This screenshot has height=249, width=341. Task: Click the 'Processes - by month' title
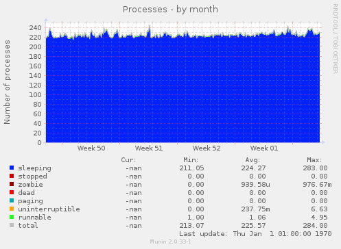(x=170, y=10)
